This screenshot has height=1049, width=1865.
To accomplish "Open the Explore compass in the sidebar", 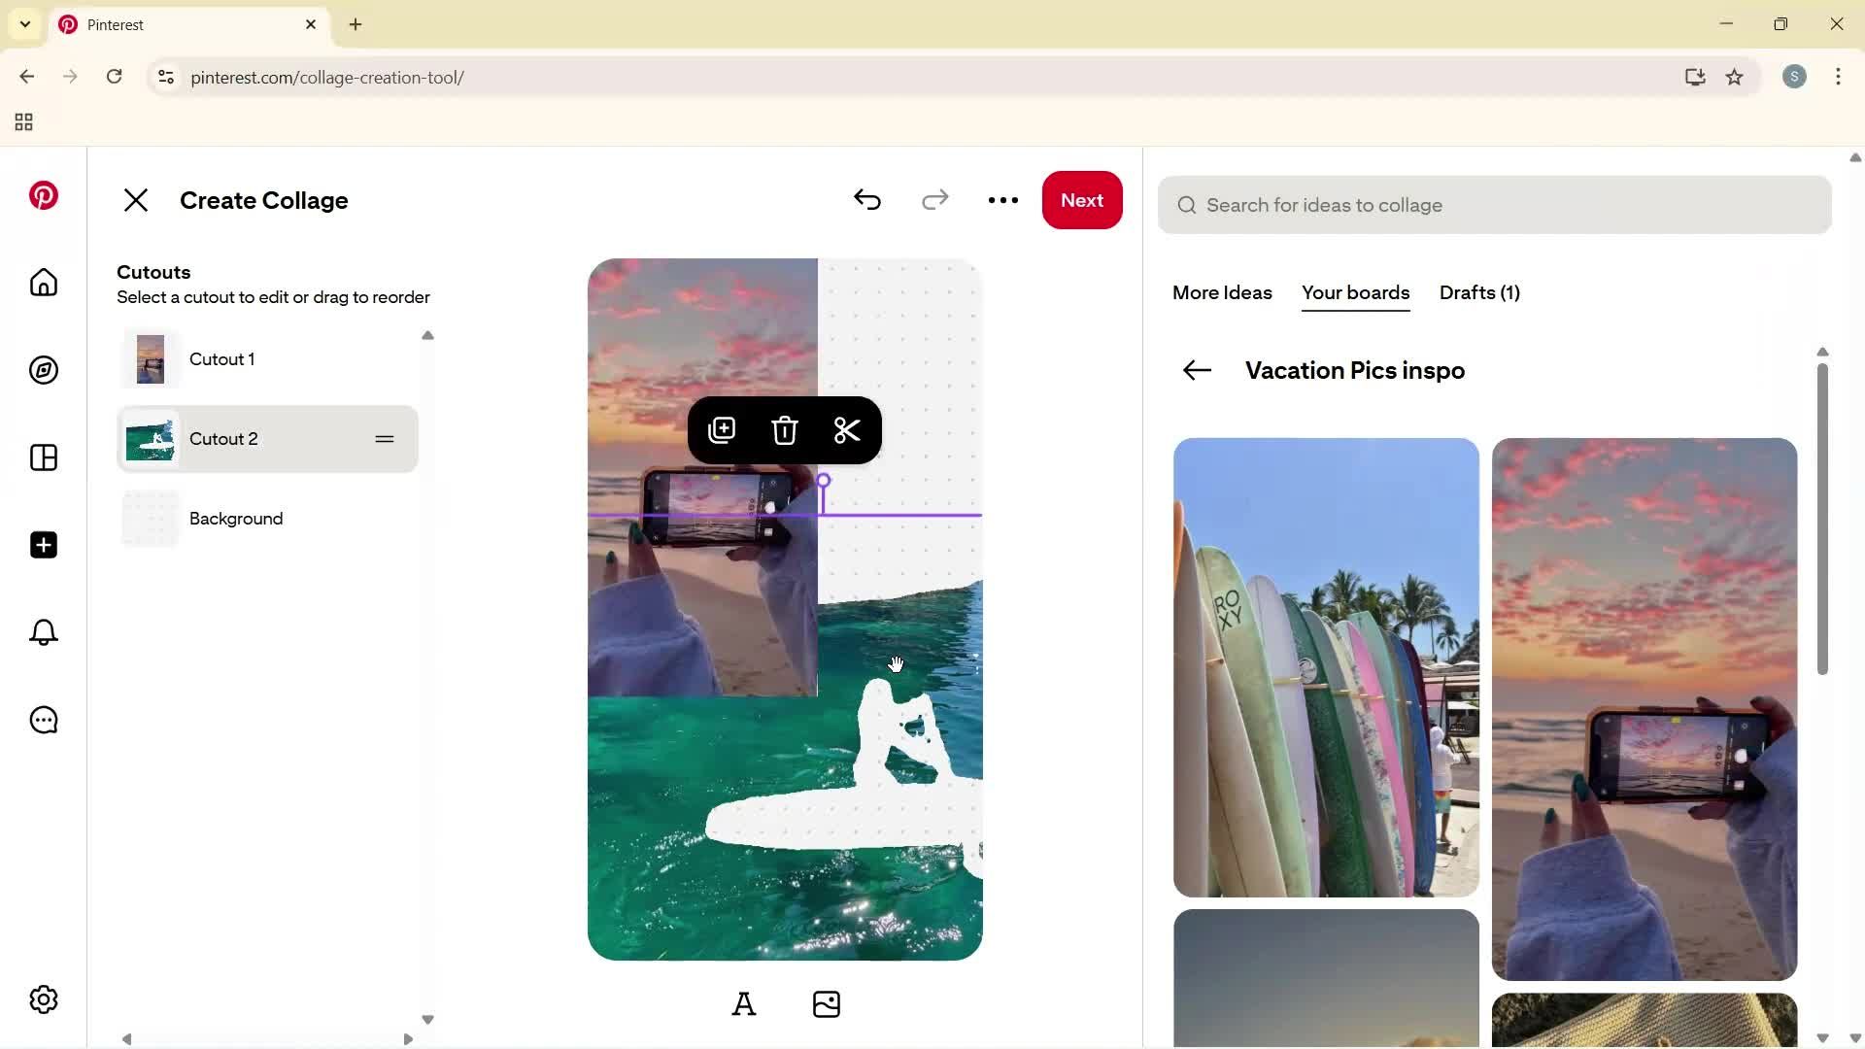I will coord(43,370).
